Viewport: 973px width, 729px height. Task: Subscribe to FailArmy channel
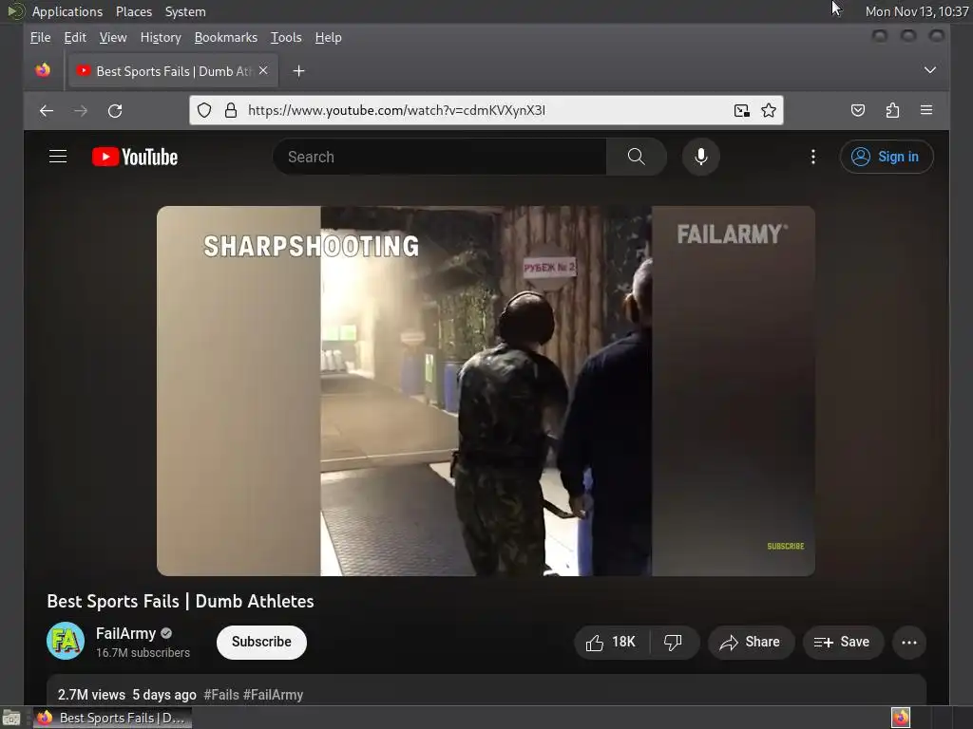click(261, 642)
